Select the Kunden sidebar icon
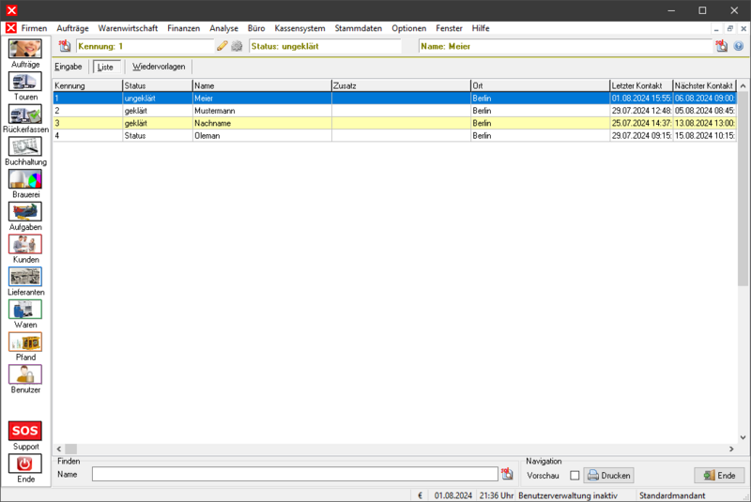751x502 pixels. point(25,244)
